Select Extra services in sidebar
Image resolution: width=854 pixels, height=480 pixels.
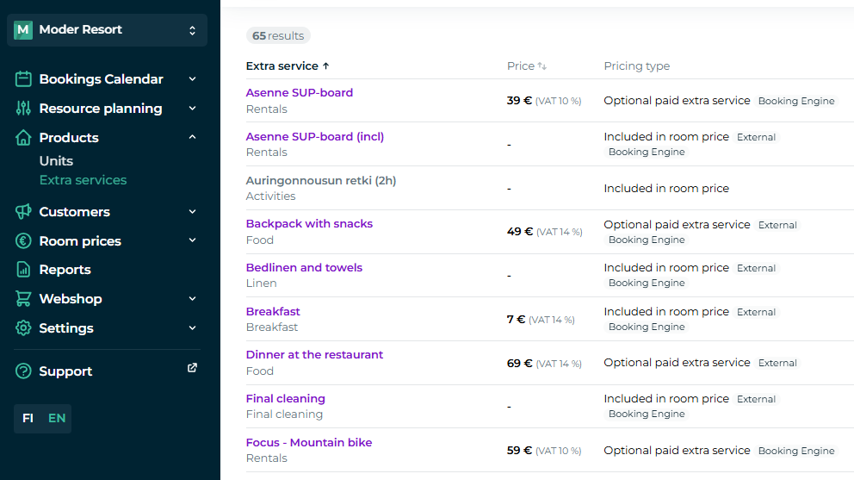point(83,180)
